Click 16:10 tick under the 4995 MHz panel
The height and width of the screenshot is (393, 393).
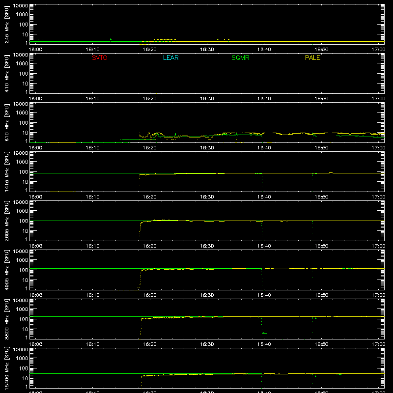click(92, 295)
